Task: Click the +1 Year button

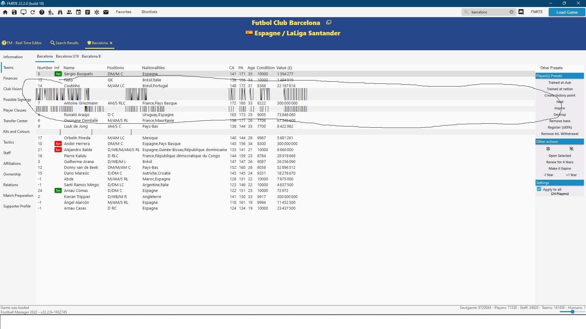Action: 571,175
